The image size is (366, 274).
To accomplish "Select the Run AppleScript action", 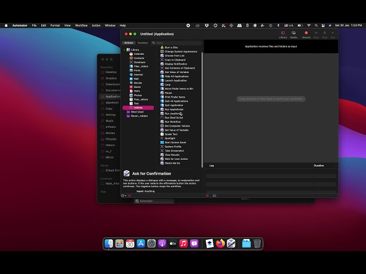I will point(174,110).
